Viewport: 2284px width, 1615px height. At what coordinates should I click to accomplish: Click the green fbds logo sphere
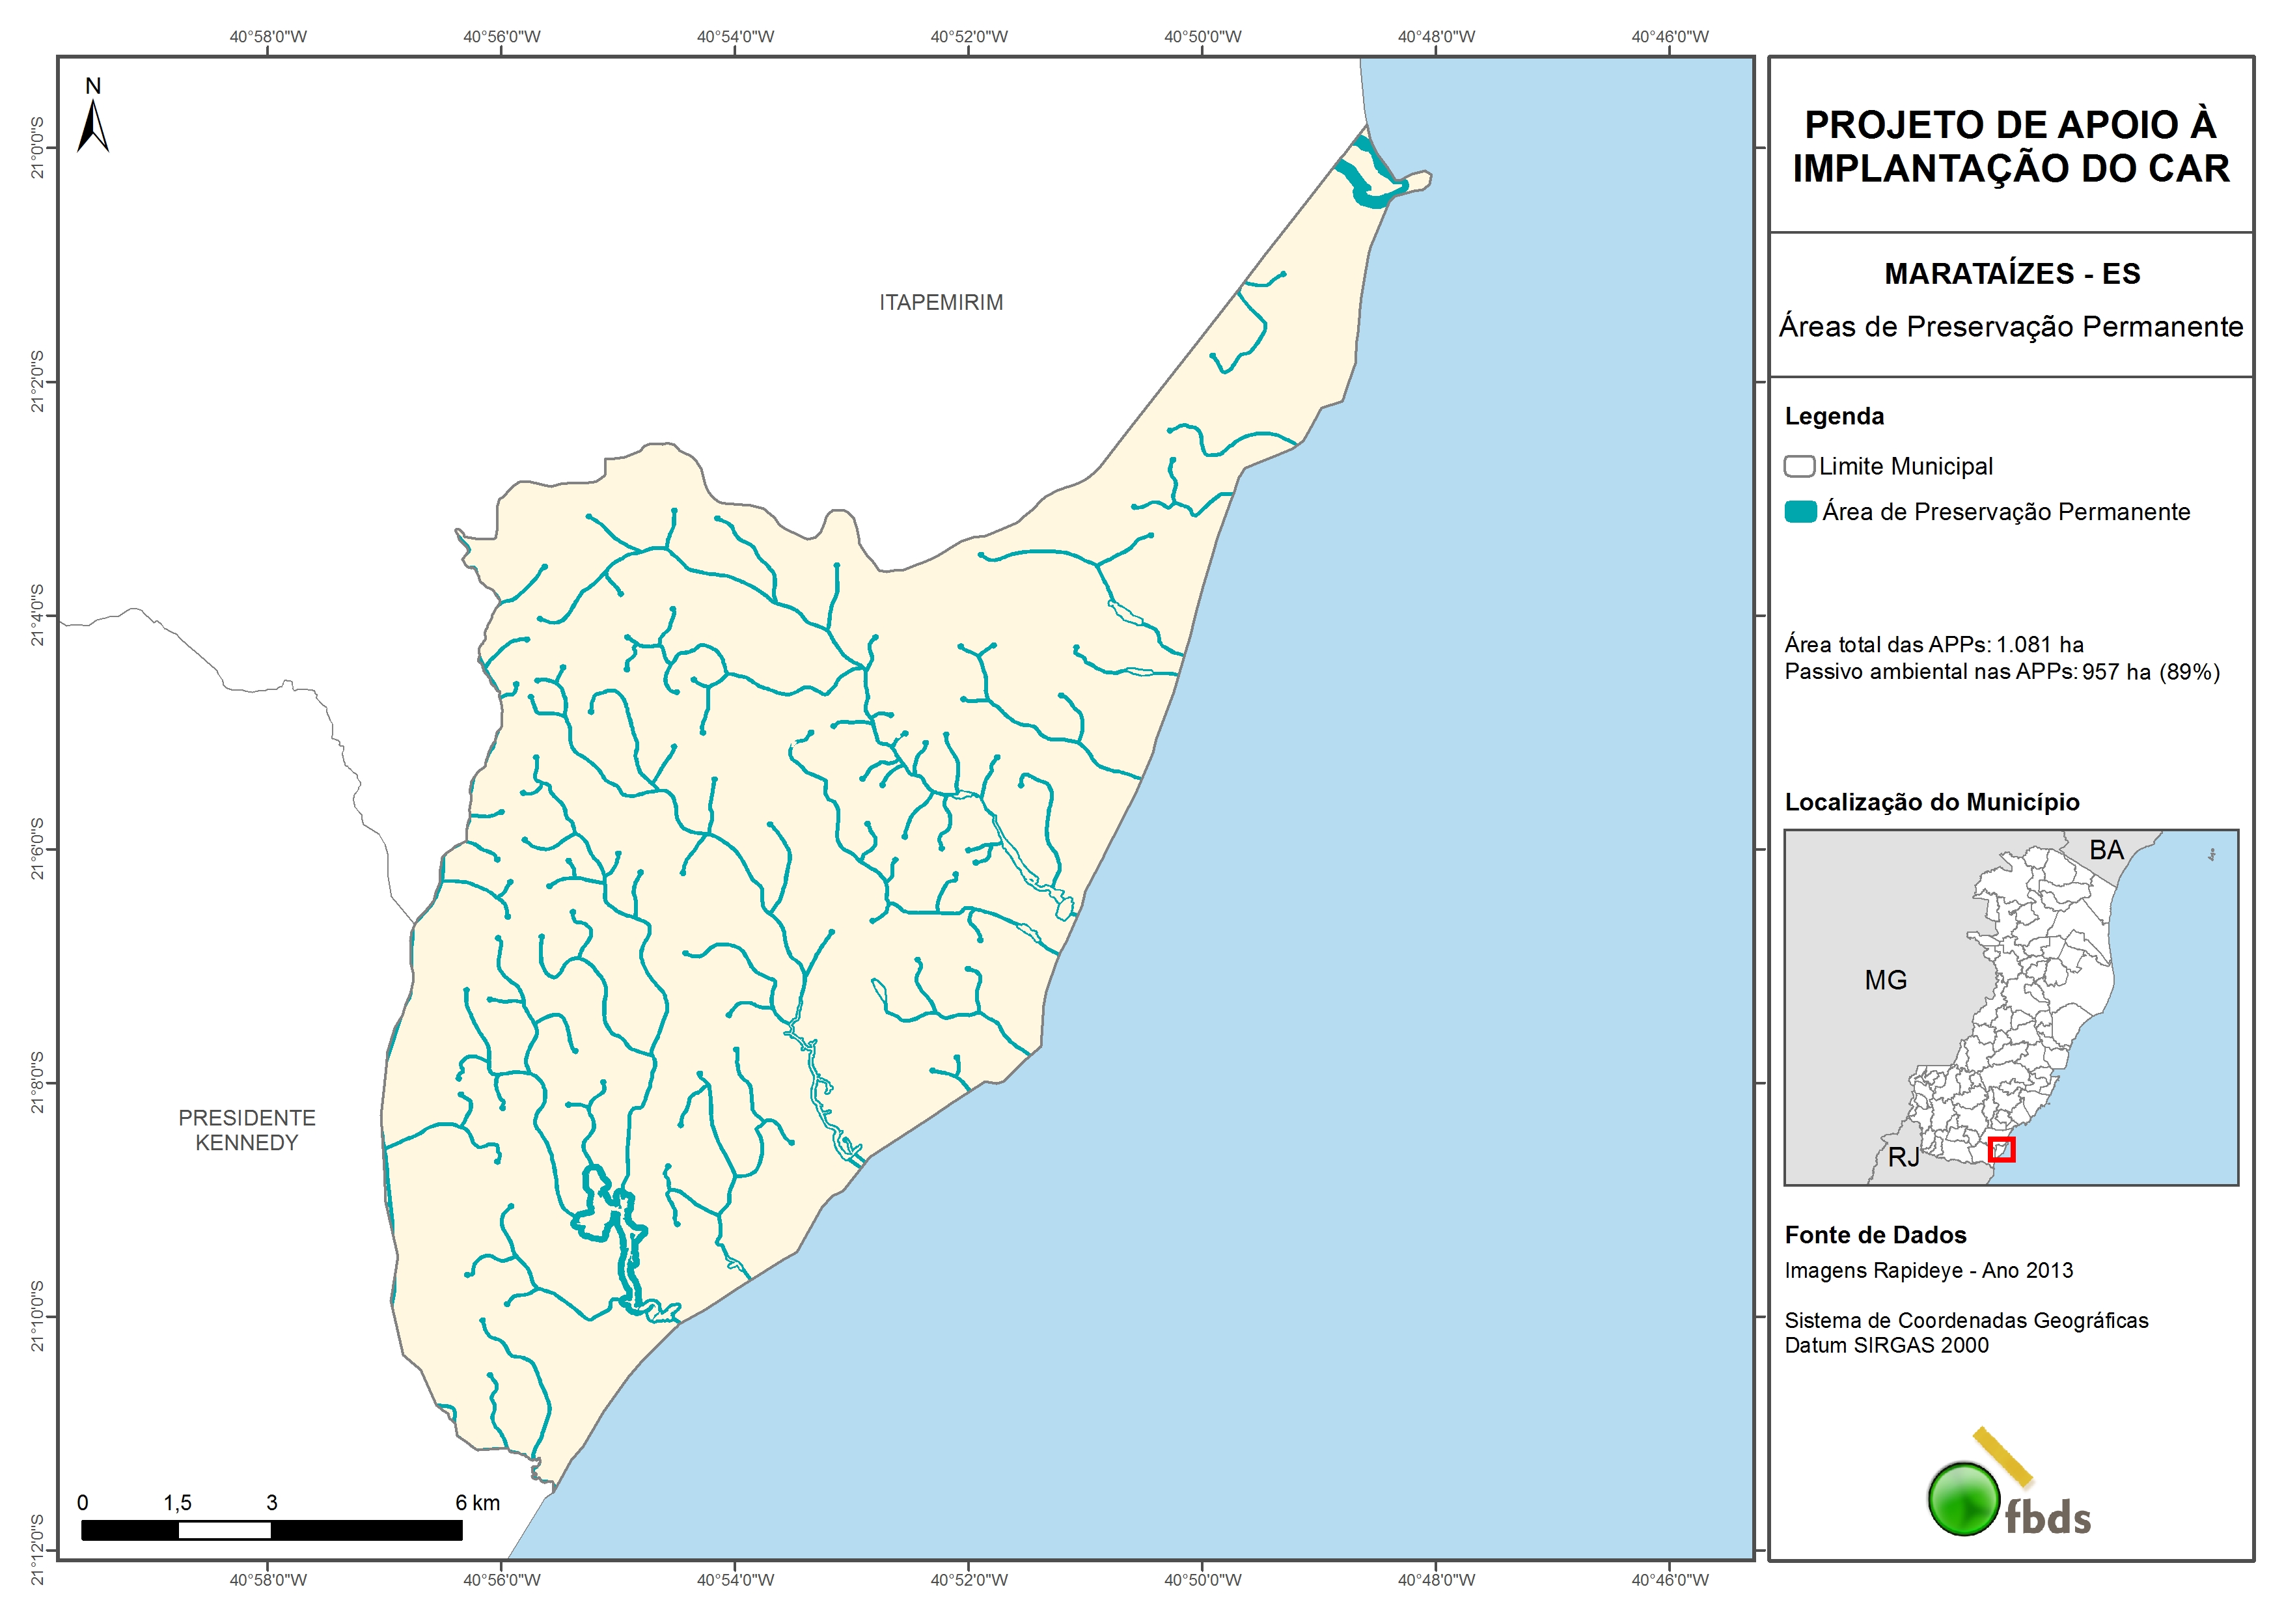(x=1964, y=1498)
